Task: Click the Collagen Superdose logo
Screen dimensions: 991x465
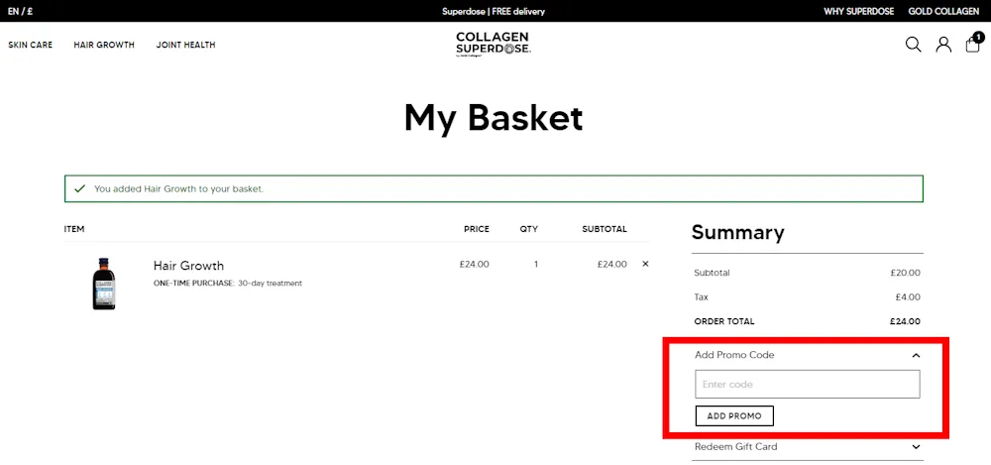Action: [x=493, y=45]
